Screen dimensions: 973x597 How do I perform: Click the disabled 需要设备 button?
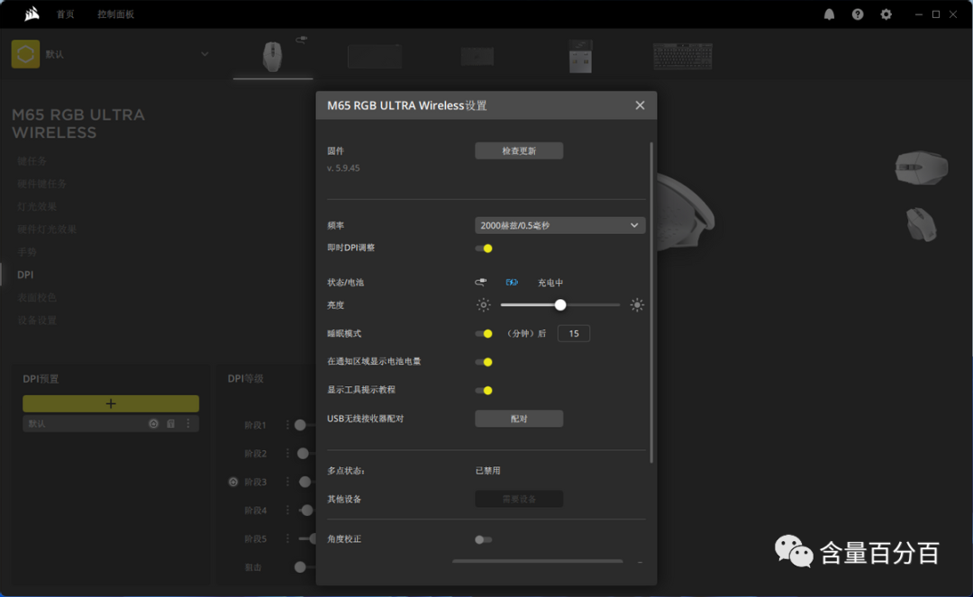pyautogui.click(x=519, y=499)
